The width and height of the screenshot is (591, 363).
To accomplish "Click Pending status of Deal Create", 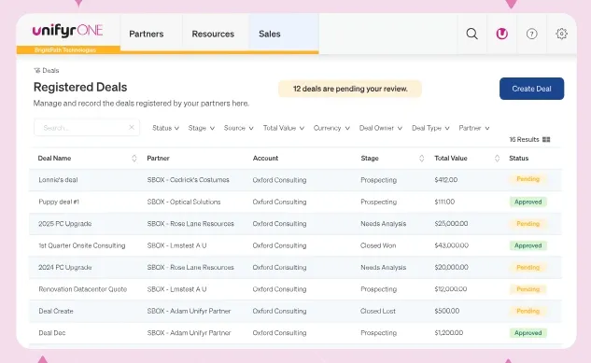I will click(x=528, y=311).
